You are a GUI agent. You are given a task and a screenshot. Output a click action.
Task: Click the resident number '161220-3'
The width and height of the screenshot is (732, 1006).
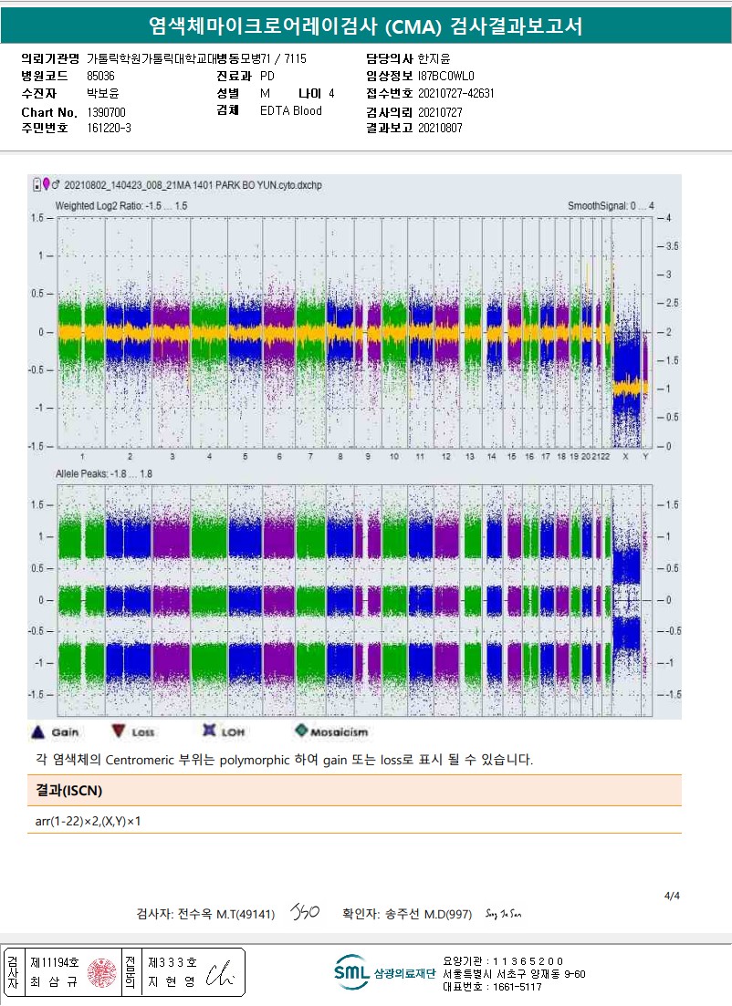click(x=109, y=128)
